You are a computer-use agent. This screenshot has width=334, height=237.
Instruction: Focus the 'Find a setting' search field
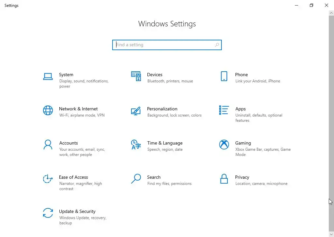pos(167,45)
